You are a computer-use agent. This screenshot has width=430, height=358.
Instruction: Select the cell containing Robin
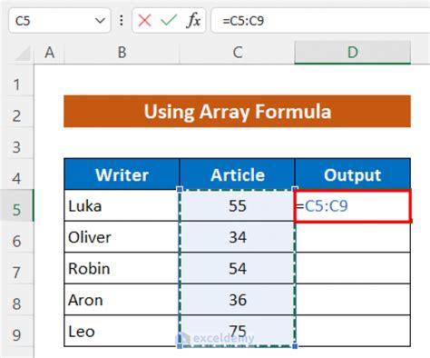tap(122, 269)
